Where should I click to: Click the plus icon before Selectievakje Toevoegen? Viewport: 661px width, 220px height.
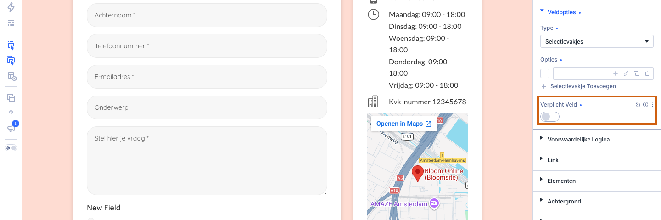pos(544,86)
